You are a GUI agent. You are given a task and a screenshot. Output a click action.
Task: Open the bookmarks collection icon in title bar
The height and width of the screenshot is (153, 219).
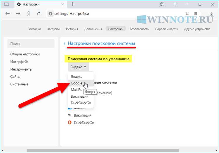(162, 4)
